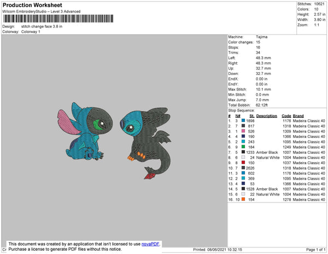Click the Stitches value "10621"

[319, 4]
